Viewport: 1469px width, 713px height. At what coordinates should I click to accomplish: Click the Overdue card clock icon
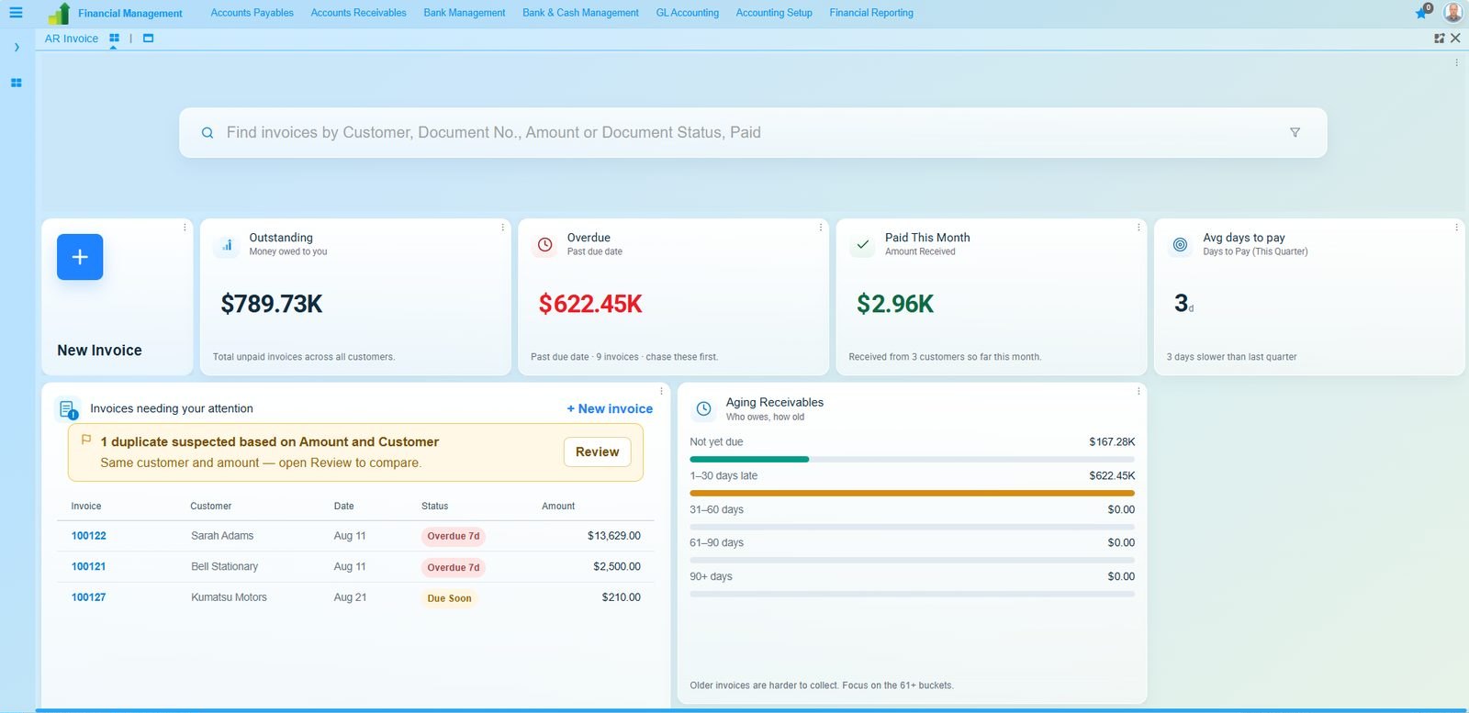tap(544, 245)
